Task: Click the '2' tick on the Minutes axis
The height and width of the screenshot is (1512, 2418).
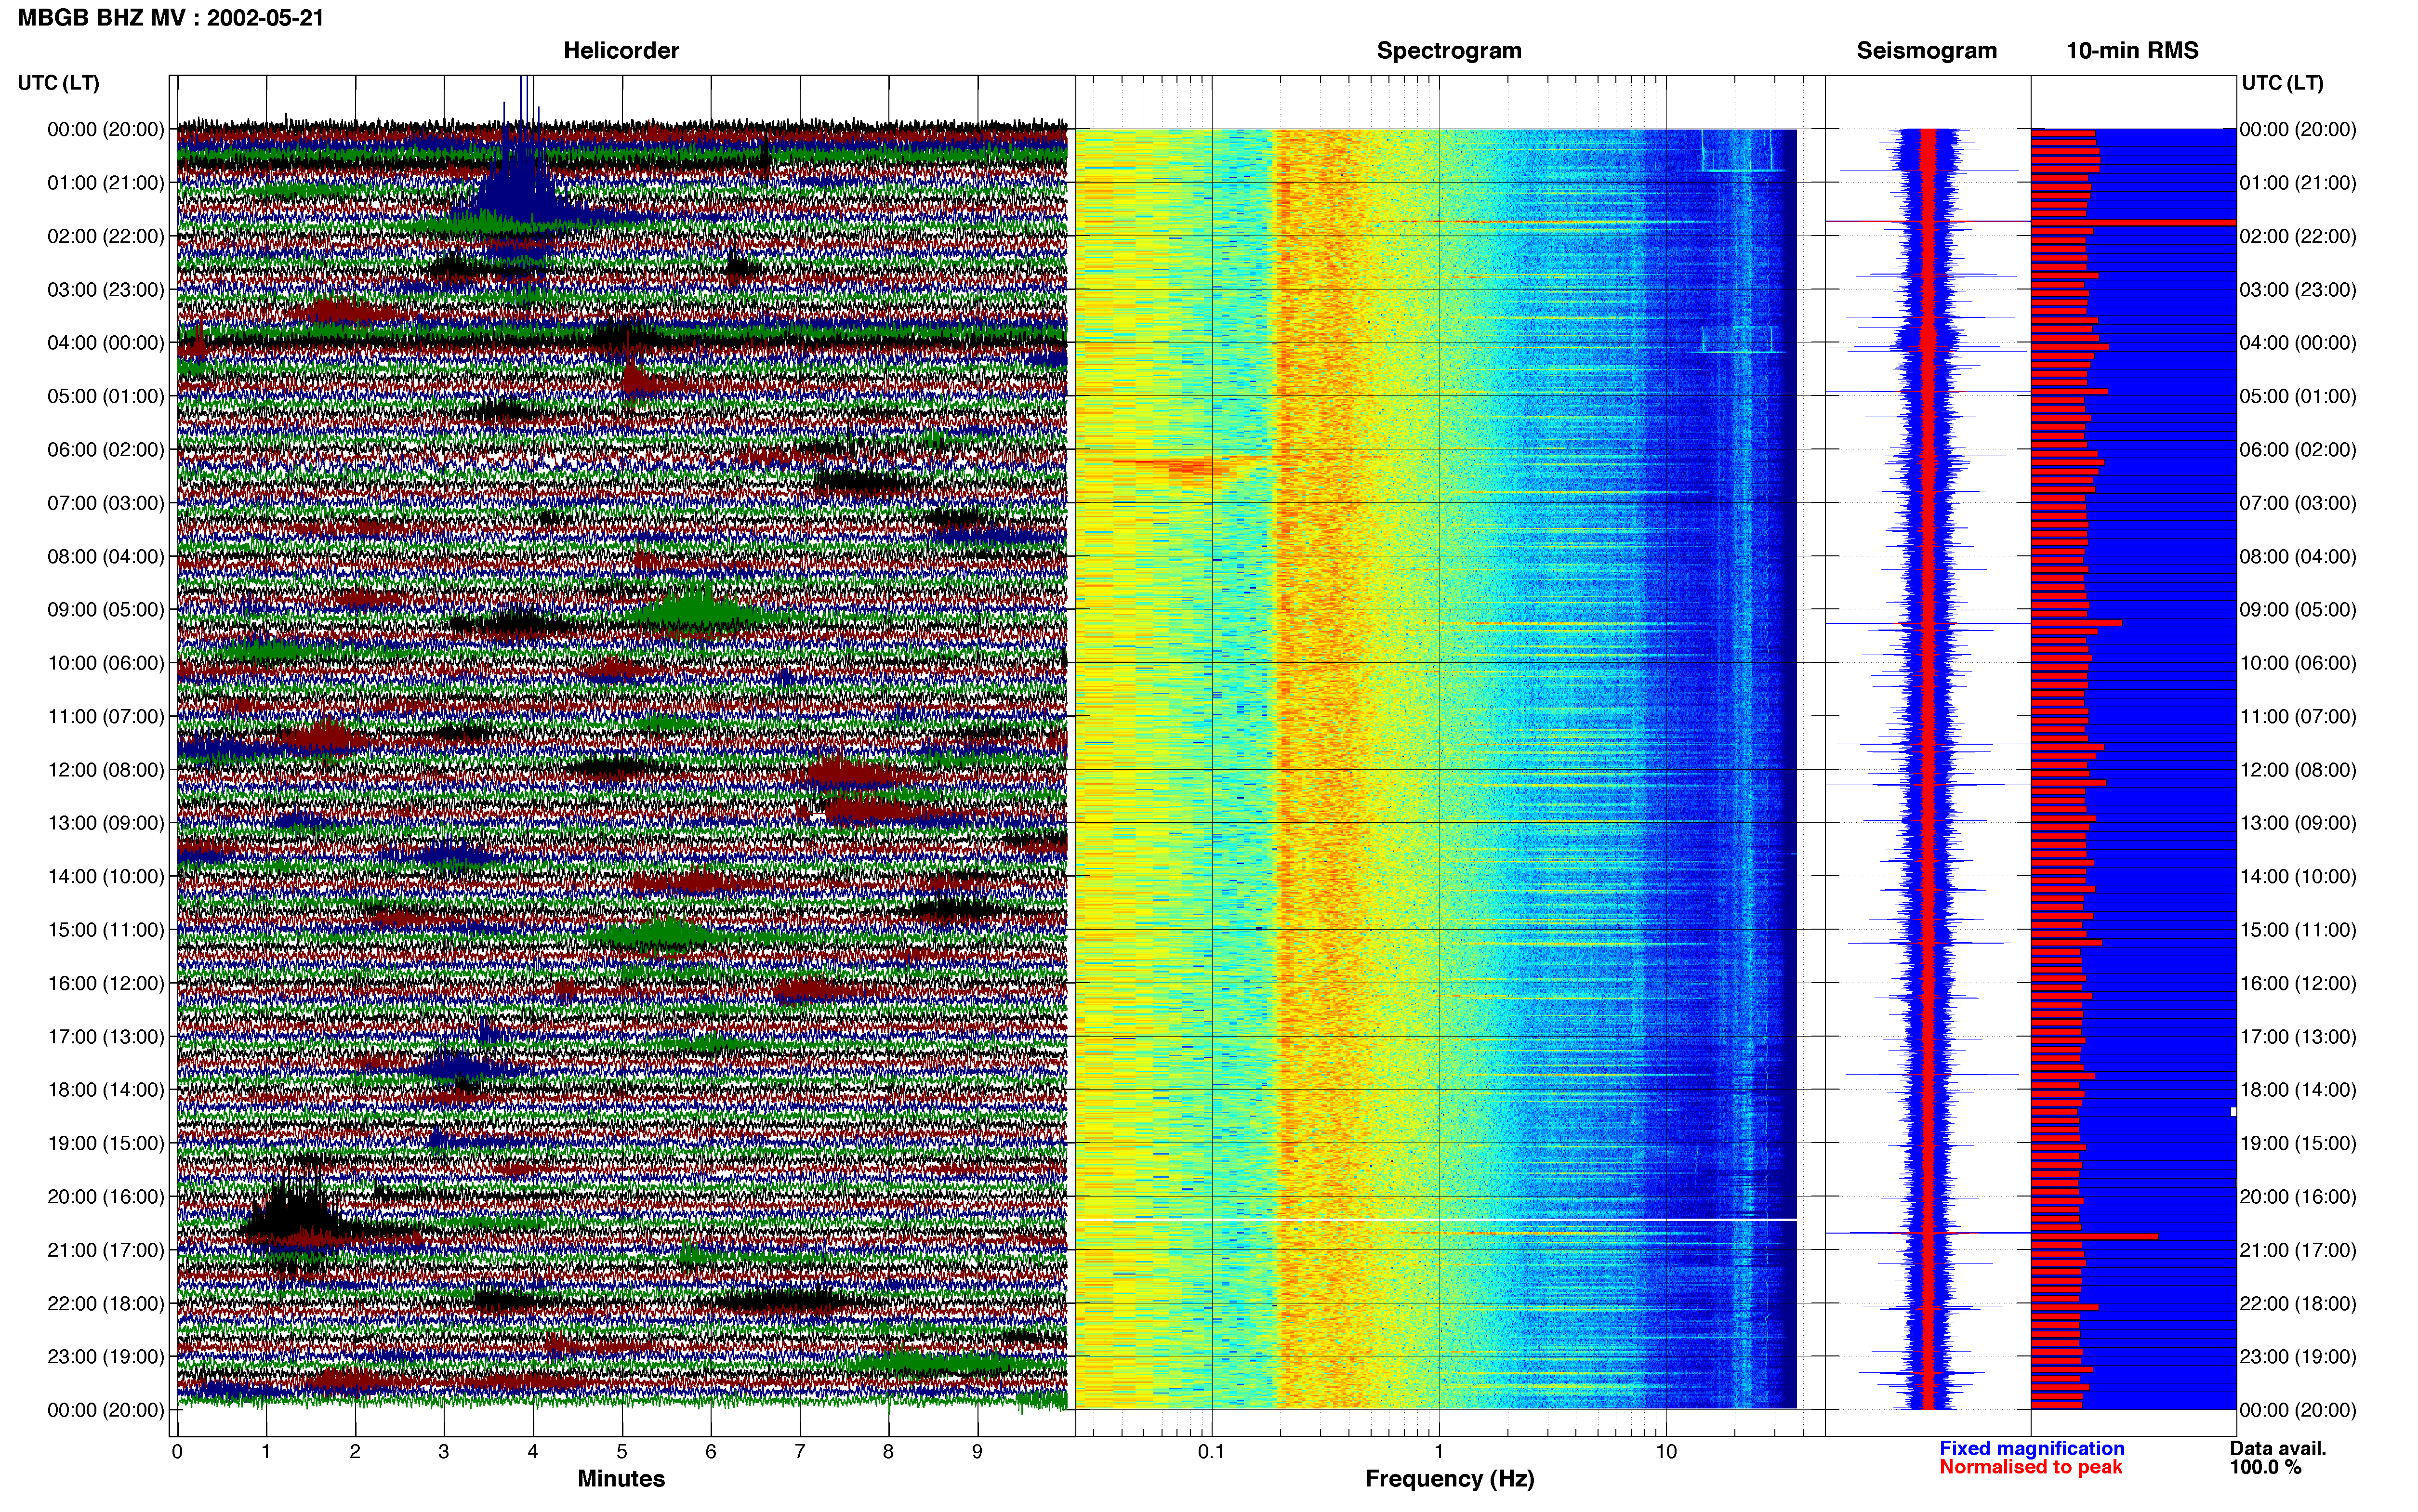Action: pos(355,1452)
